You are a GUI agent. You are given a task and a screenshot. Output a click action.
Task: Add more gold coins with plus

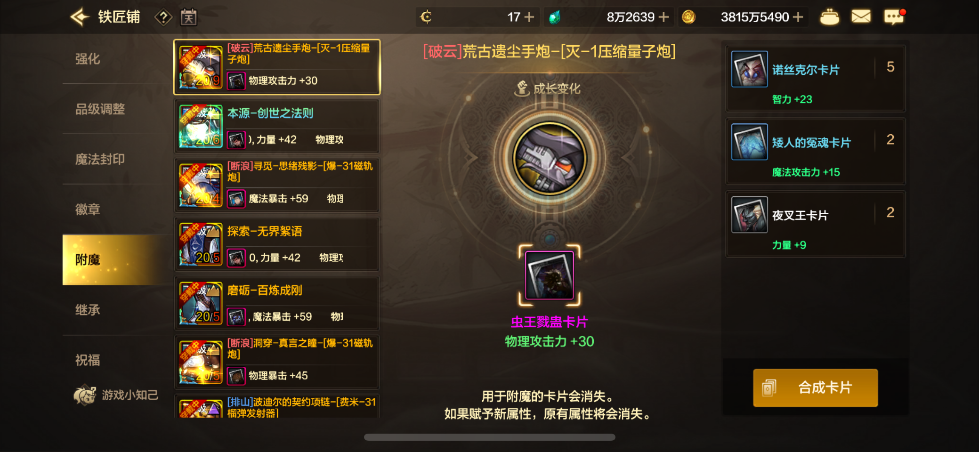point(798,17)
